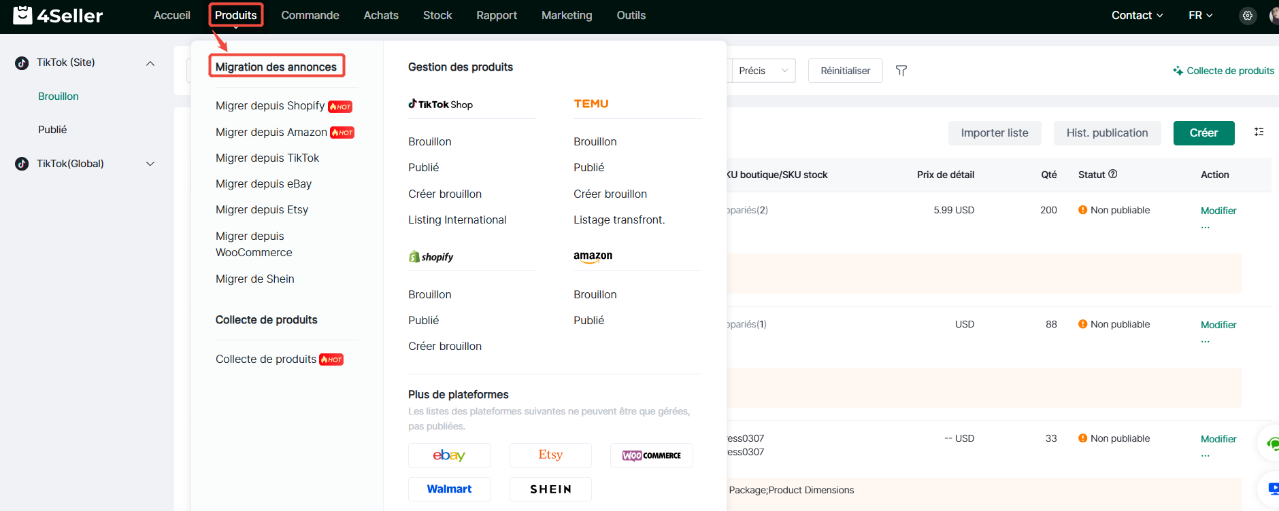This screenshot has width=1279, height=511.
Task: Expand the TikTok(Global) section
Action: [x=150, y=164]
